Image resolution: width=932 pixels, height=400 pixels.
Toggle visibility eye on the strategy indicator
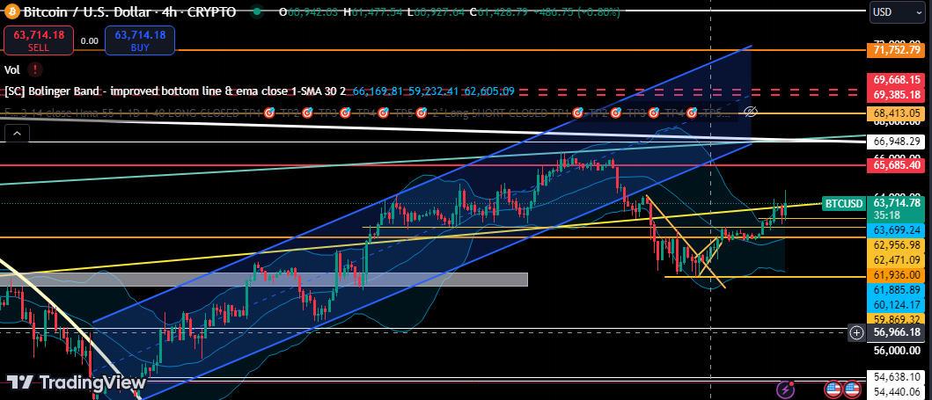click(751, 113)
